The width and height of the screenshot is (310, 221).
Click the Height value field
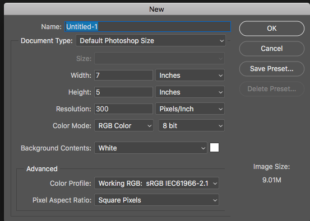[123, 92]
